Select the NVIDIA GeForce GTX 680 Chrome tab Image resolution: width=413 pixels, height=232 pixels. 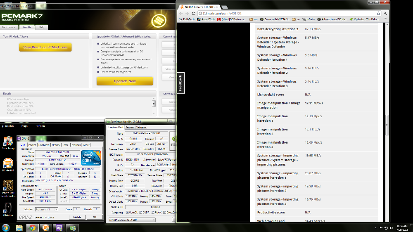pos(199,7)
